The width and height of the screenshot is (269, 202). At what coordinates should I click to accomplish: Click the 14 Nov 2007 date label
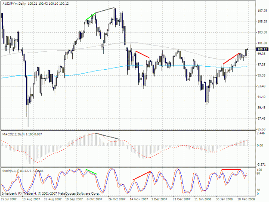(139, 199)
